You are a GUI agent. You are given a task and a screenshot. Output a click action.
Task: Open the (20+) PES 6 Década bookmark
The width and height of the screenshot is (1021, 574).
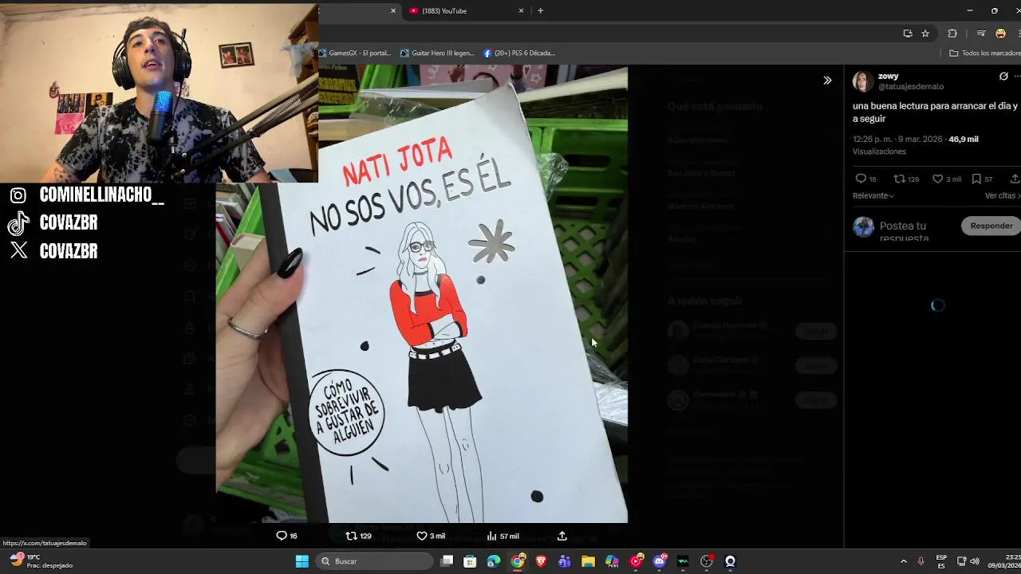click(x=519, y=53)
